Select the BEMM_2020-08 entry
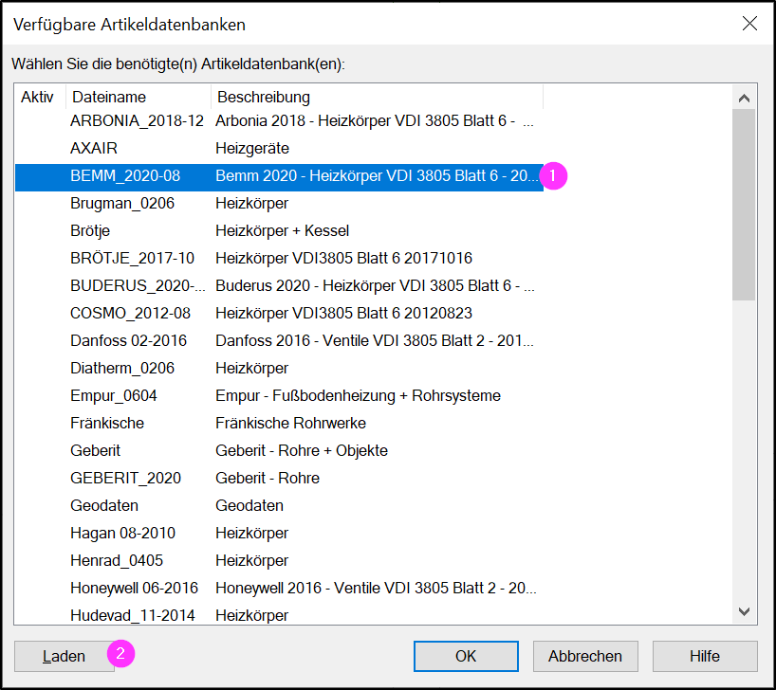The image size is (776, 690). tap(279, 175)
